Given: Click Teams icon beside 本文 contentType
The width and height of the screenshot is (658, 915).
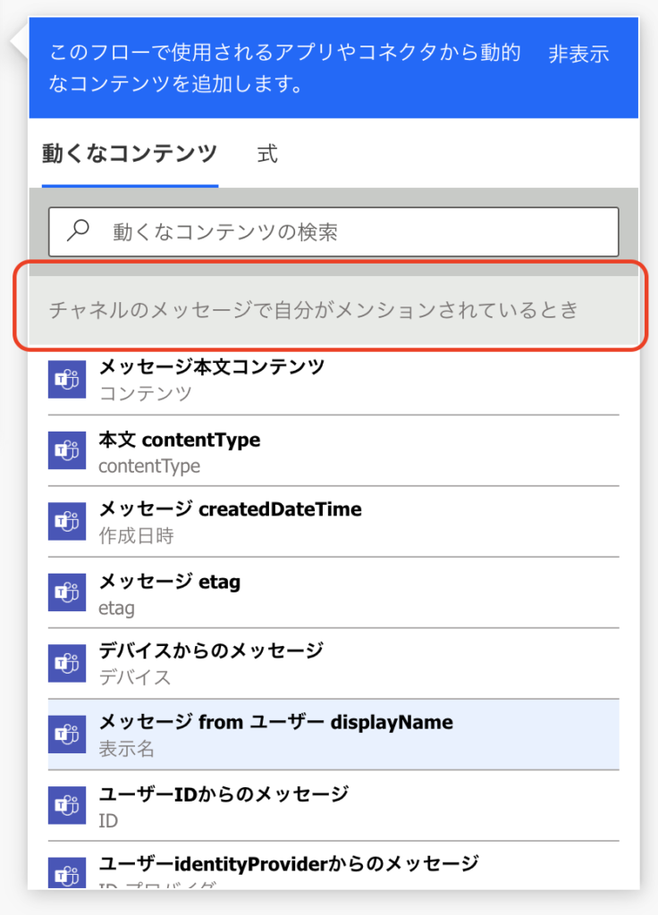Looking at the screenshot, I should [x=66, y=450].
